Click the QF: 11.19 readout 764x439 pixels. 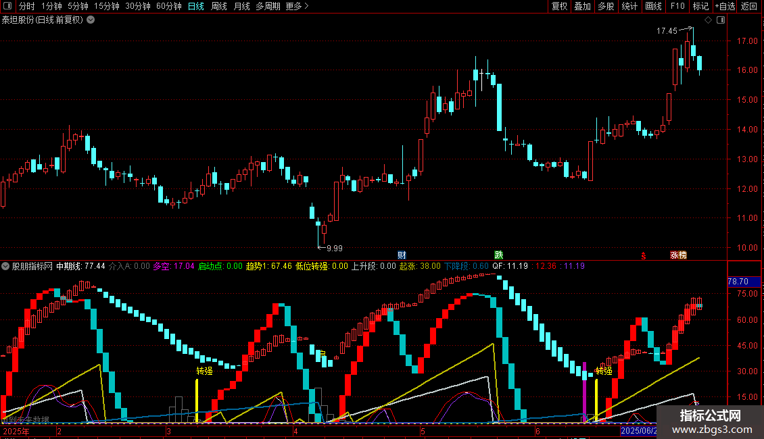tap(510, 266)
